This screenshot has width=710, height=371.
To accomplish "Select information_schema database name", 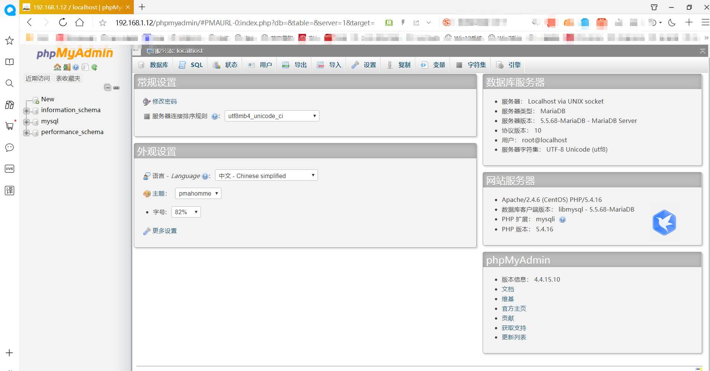I will click(71, 110).
